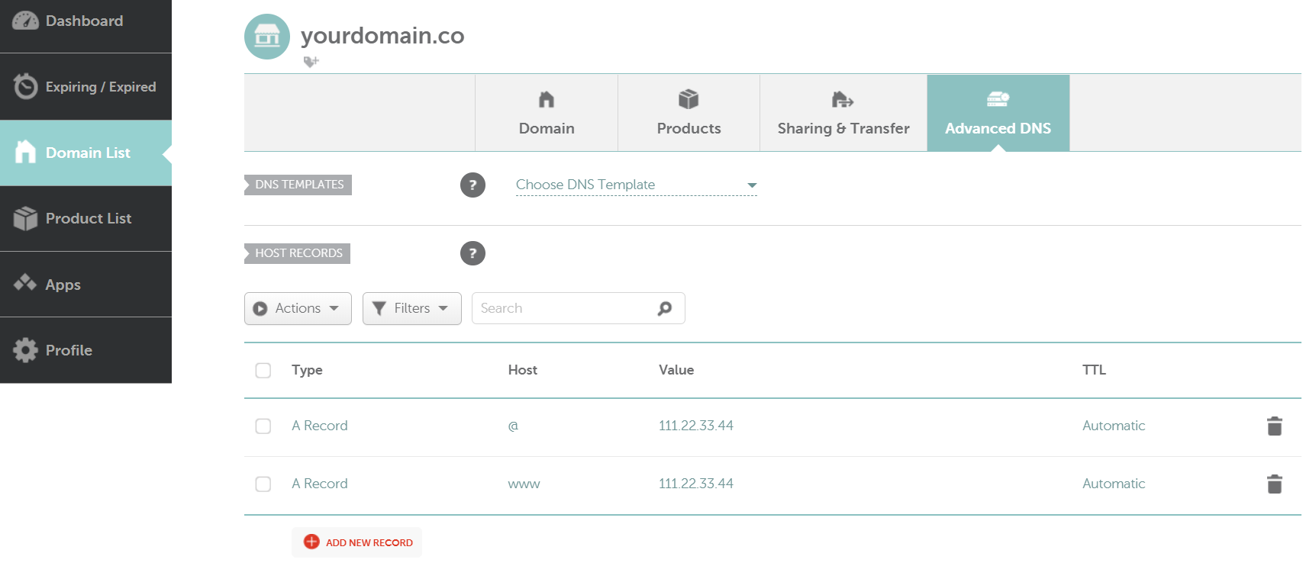Toggle the select-all records checkbox
Screen dimensions: 1303x566
(263, 371)
